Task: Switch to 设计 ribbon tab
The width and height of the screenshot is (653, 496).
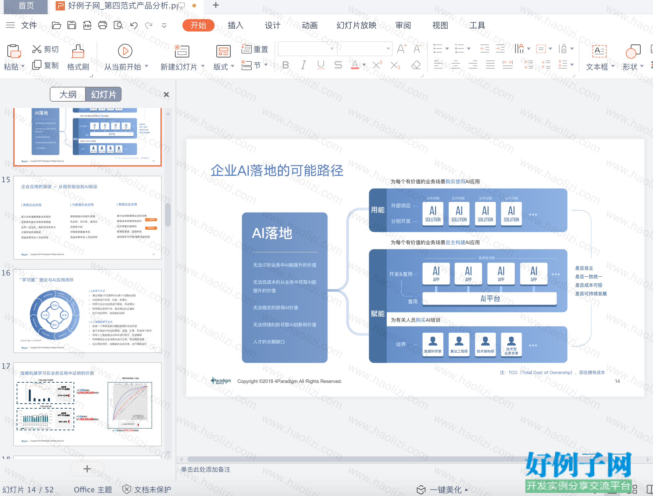Action: coord(272,25)
